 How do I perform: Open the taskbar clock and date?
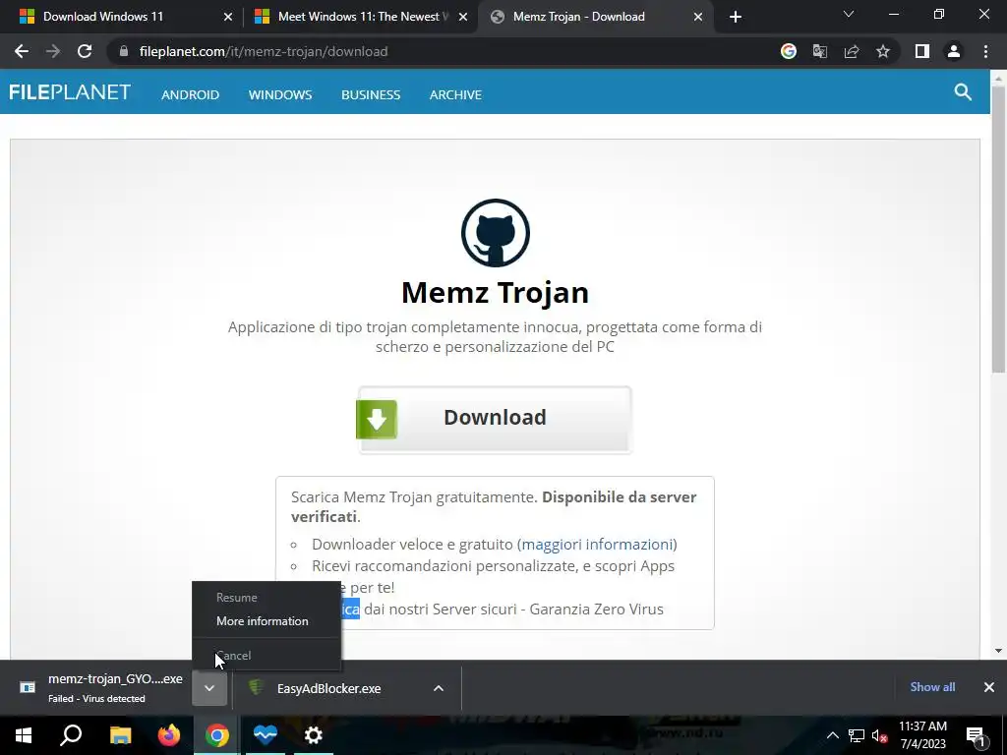point(922,735)
